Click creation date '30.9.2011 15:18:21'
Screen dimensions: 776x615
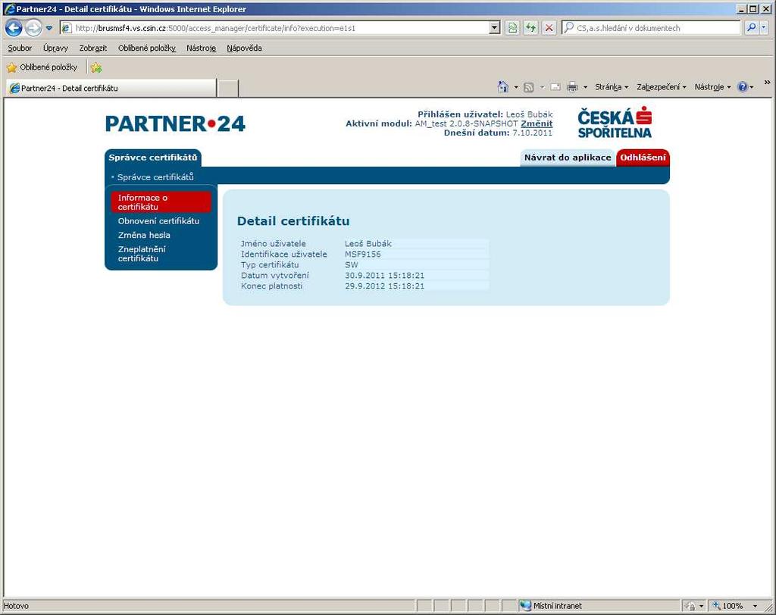(384, 276)
